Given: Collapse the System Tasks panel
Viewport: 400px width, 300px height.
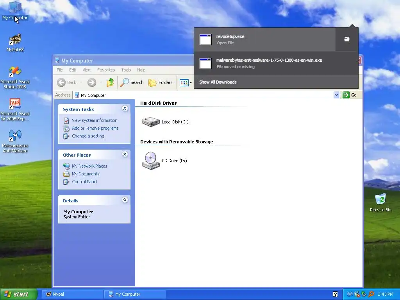Looking at the screenshot, I should (125, 109).
